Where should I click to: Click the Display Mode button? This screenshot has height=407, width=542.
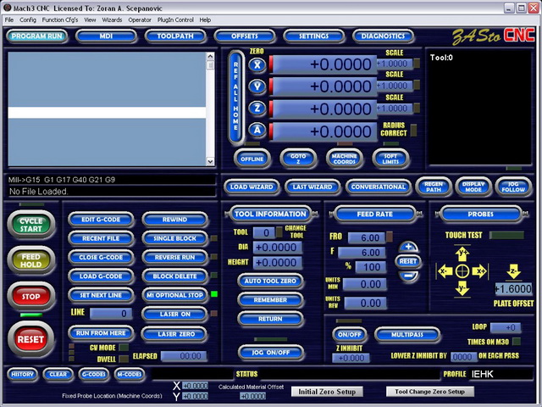(x=473, y=187)
